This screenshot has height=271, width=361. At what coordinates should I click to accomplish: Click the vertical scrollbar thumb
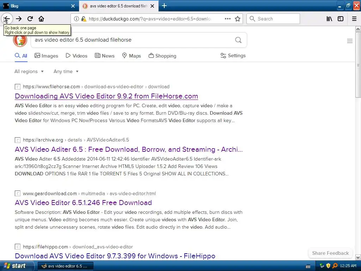[x=358, y=65]
